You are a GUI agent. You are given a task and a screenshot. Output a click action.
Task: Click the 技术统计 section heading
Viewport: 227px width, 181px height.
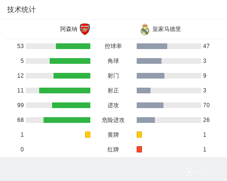(22, 10)
